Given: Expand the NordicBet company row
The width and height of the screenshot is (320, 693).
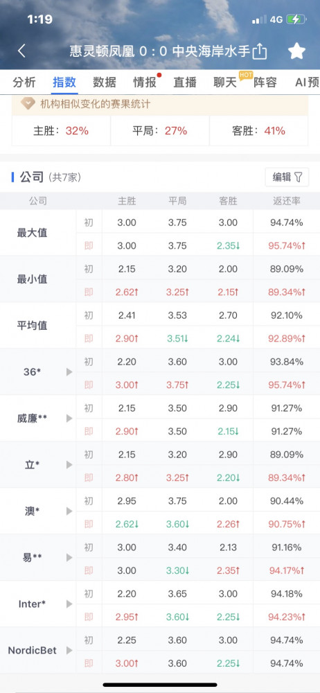Looking at the screenshot, I should pyautogui.click(x=69, y=650).
